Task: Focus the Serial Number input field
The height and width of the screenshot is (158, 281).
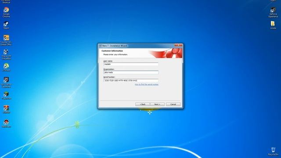Action: pyautogui.click(x=131, y=81)
